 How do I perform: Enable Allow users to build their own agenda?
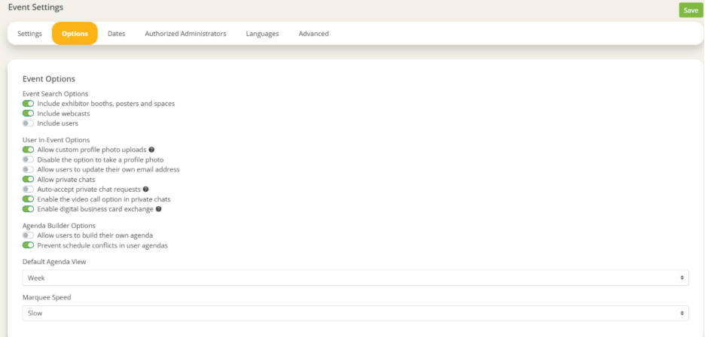point(28,235)
